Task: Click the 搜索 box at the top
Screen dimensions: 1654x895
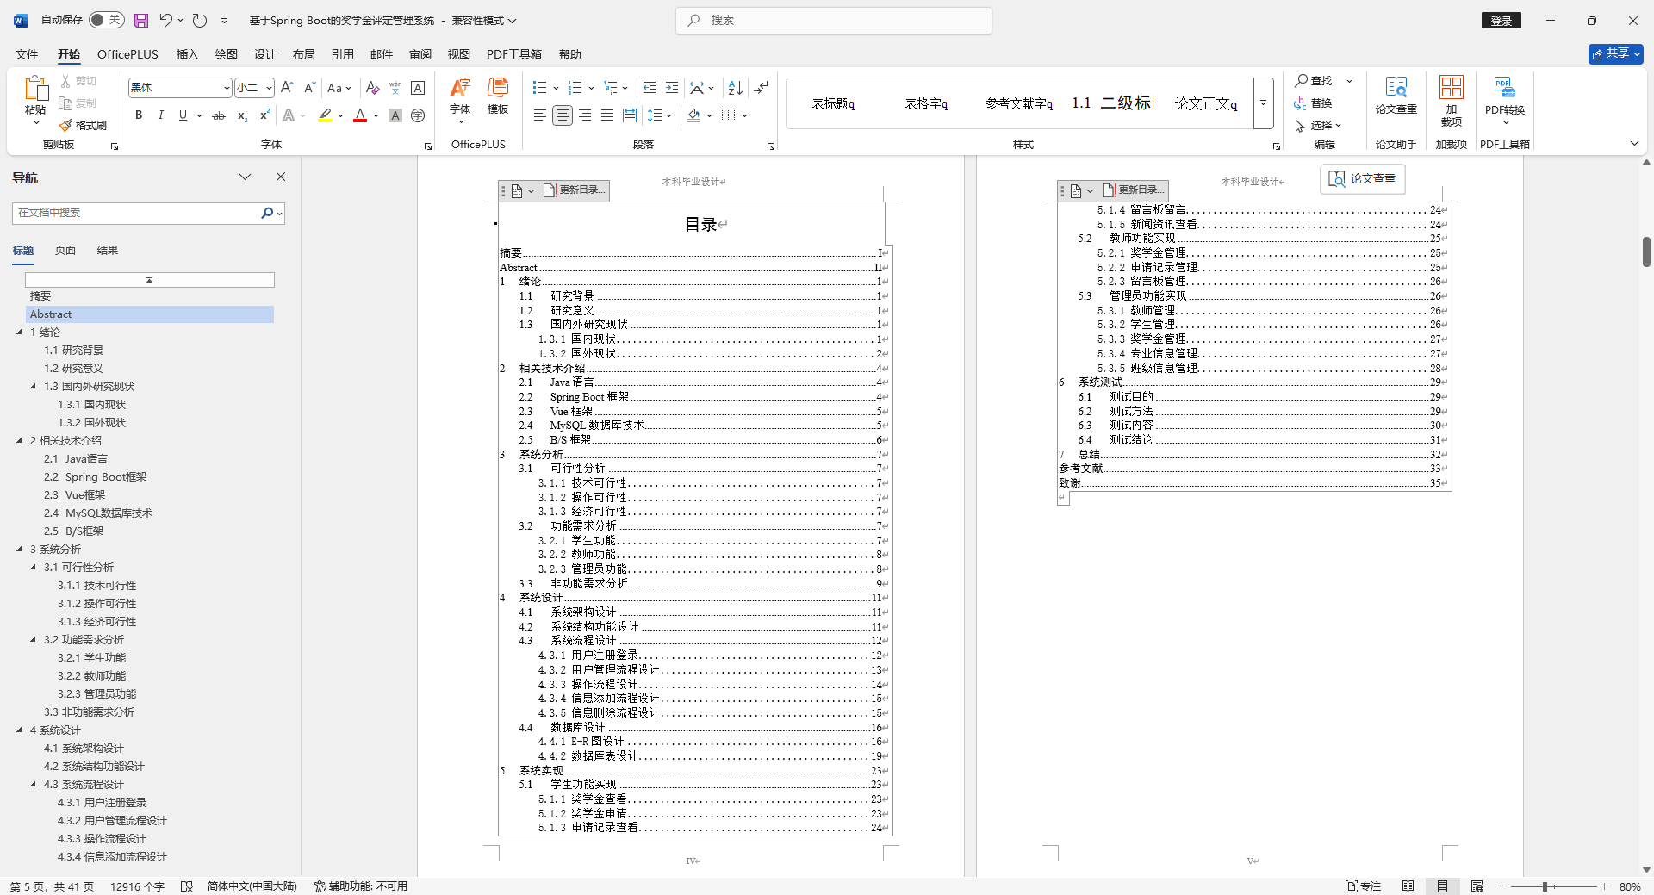Action: pyautogui.click(x=832, y=20)
